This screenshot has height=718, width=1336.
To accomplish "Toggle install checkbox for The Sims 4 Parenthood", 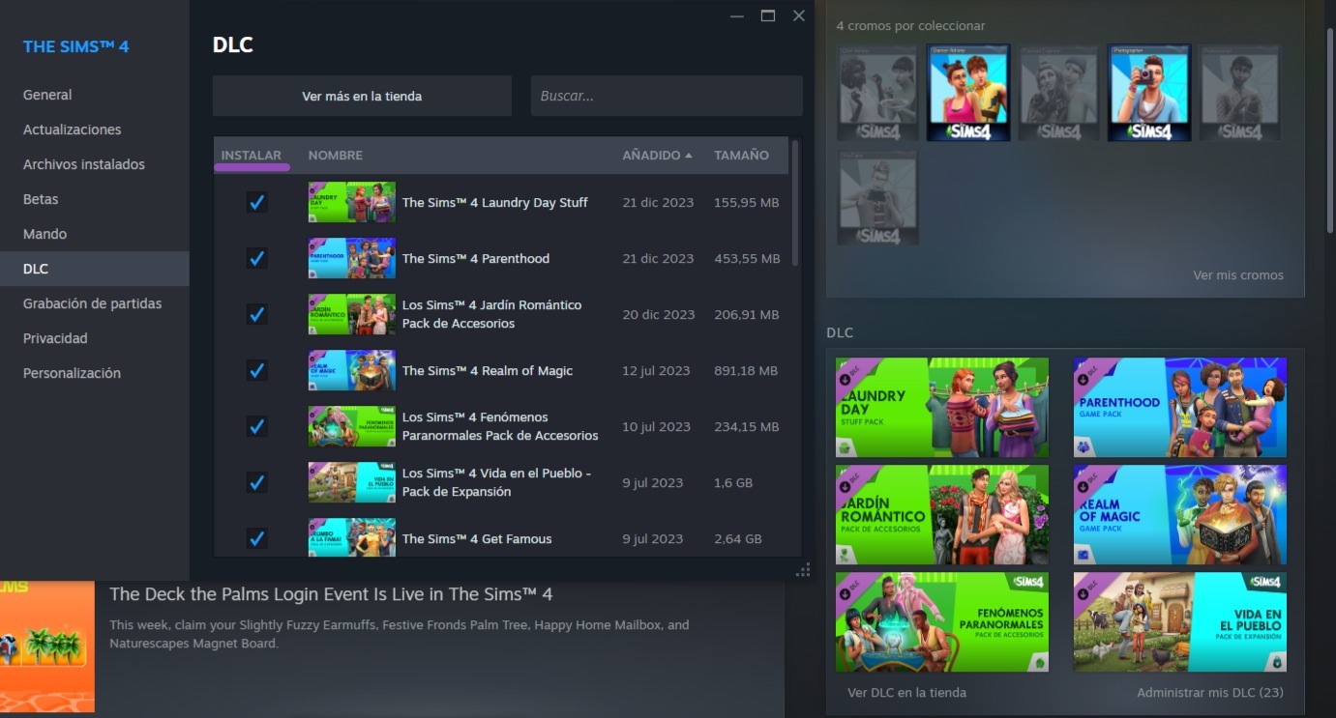I will click(256, 259).
